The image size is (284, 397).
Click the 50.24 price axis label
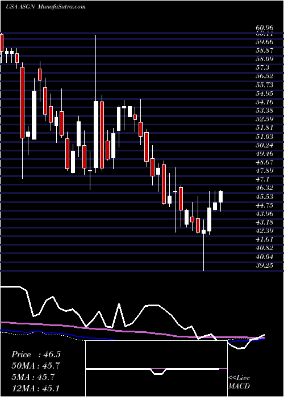pos(265,145)
